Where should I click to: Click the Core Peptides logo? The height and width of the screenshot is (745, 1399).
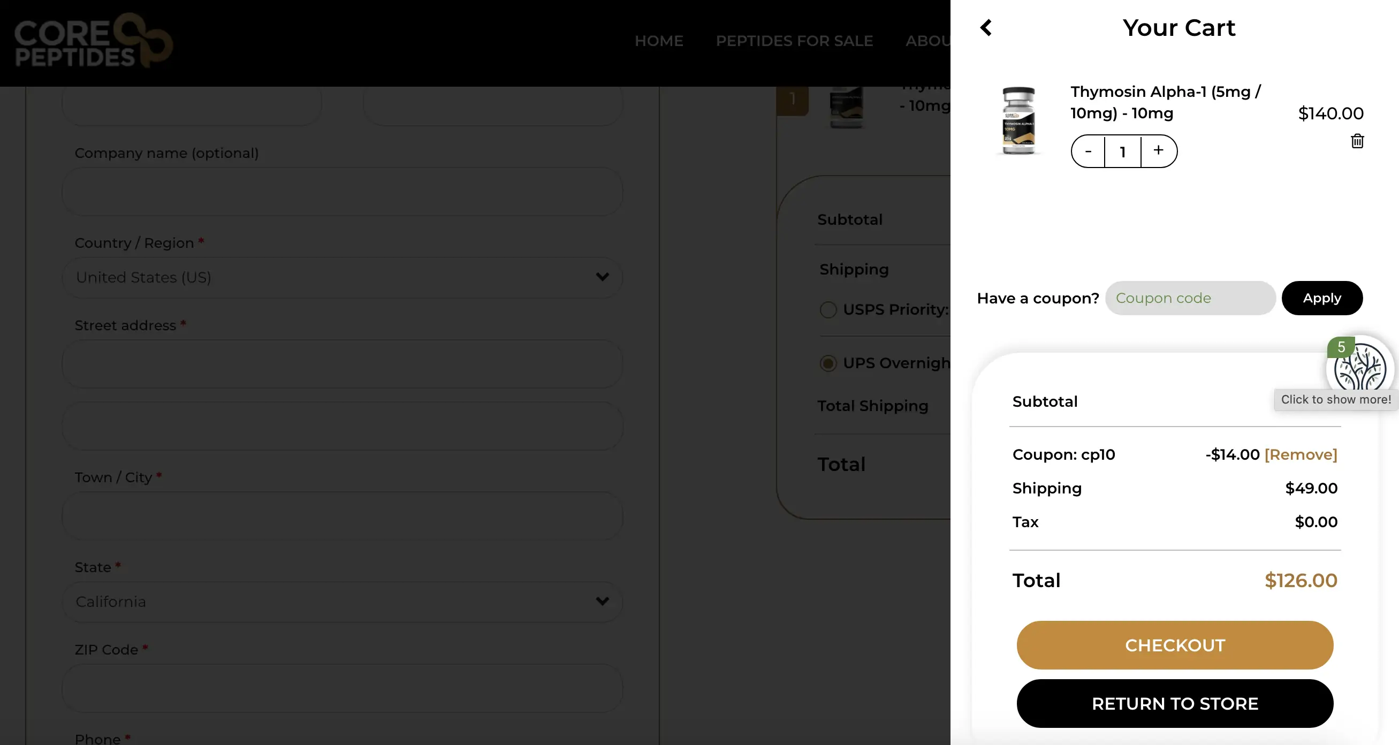94,41
